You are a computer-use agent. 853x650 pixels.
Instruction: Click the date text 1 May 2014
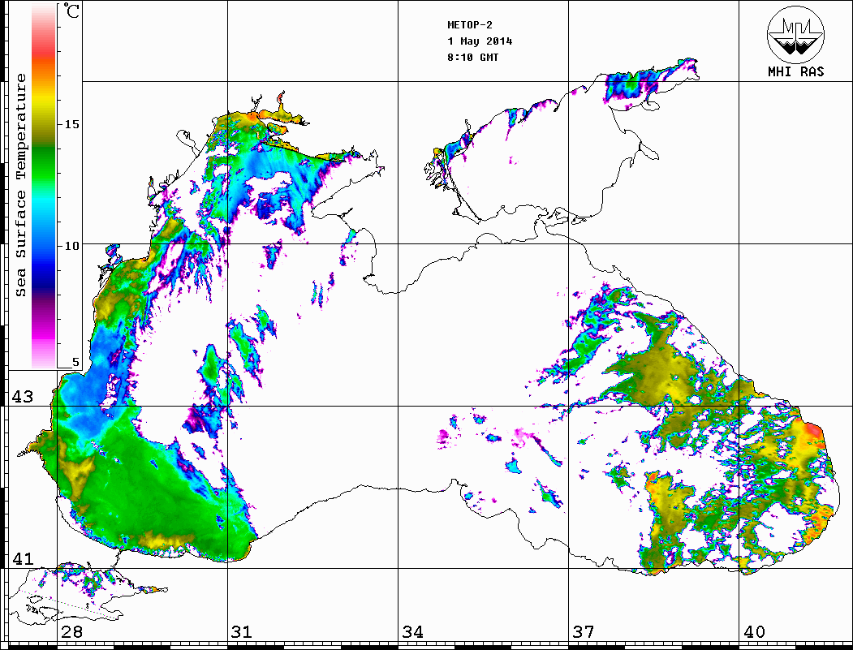point(480,41)
